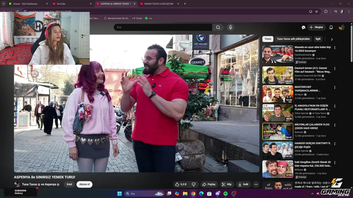Open options for MASTERCHEF YARIŞMACILARININ video
This screenshot has width=353, height=198.
335,87
